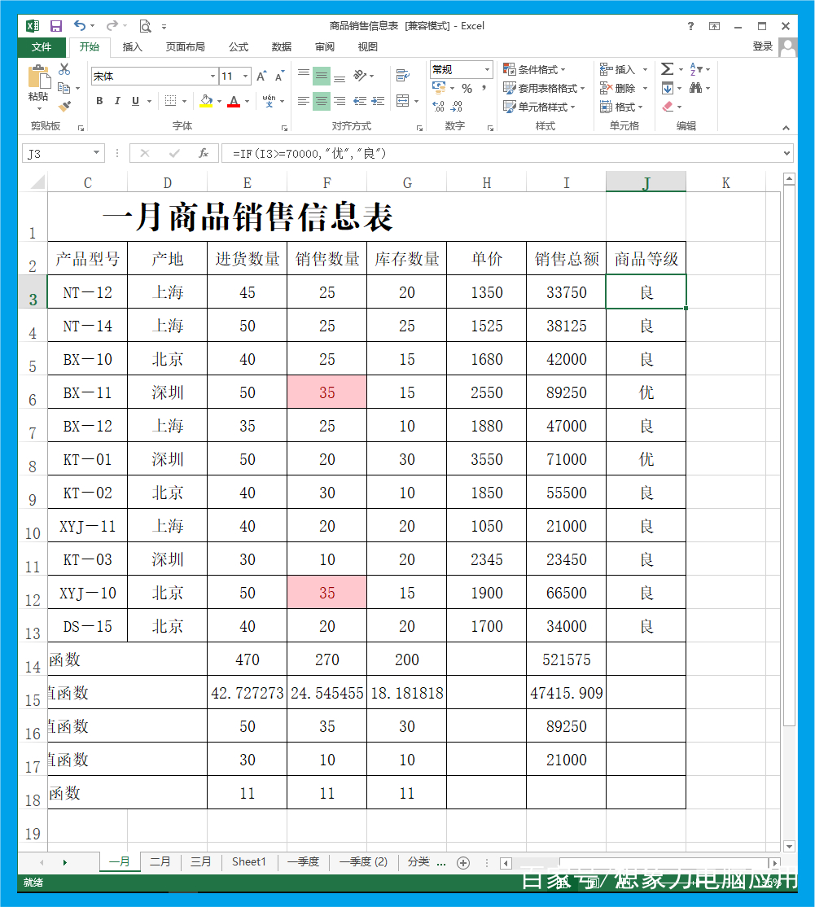Decrease font size with the small A

tap(280, 77)
